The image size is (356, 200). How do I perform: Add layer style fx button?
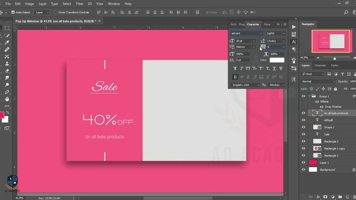(x=318, y=197)
